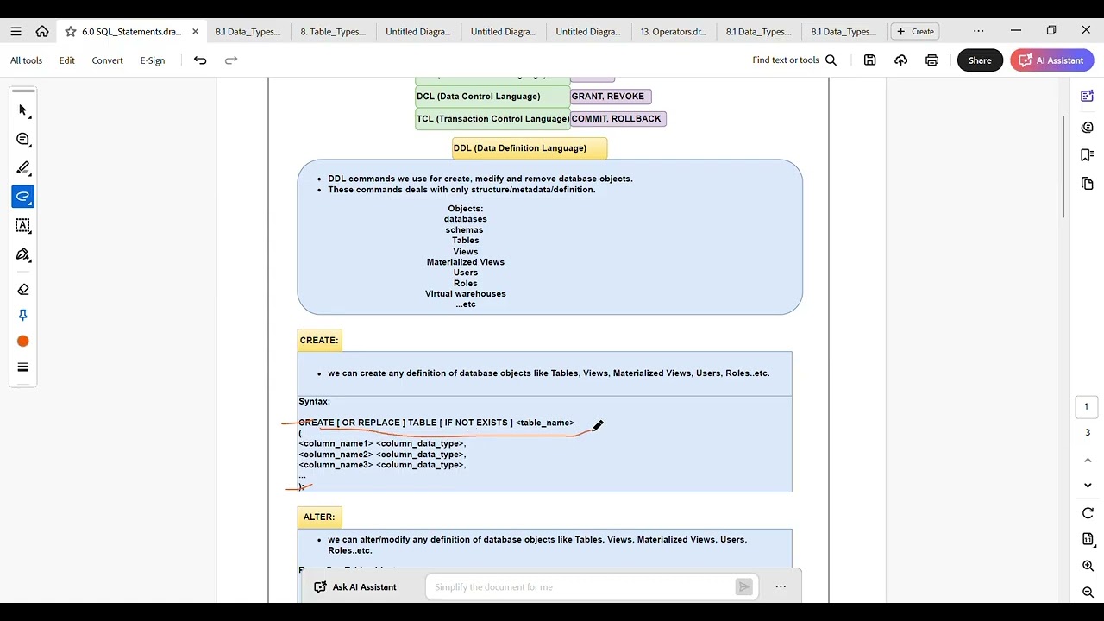Select the Highlight pen tool

[x=23, y=168]
